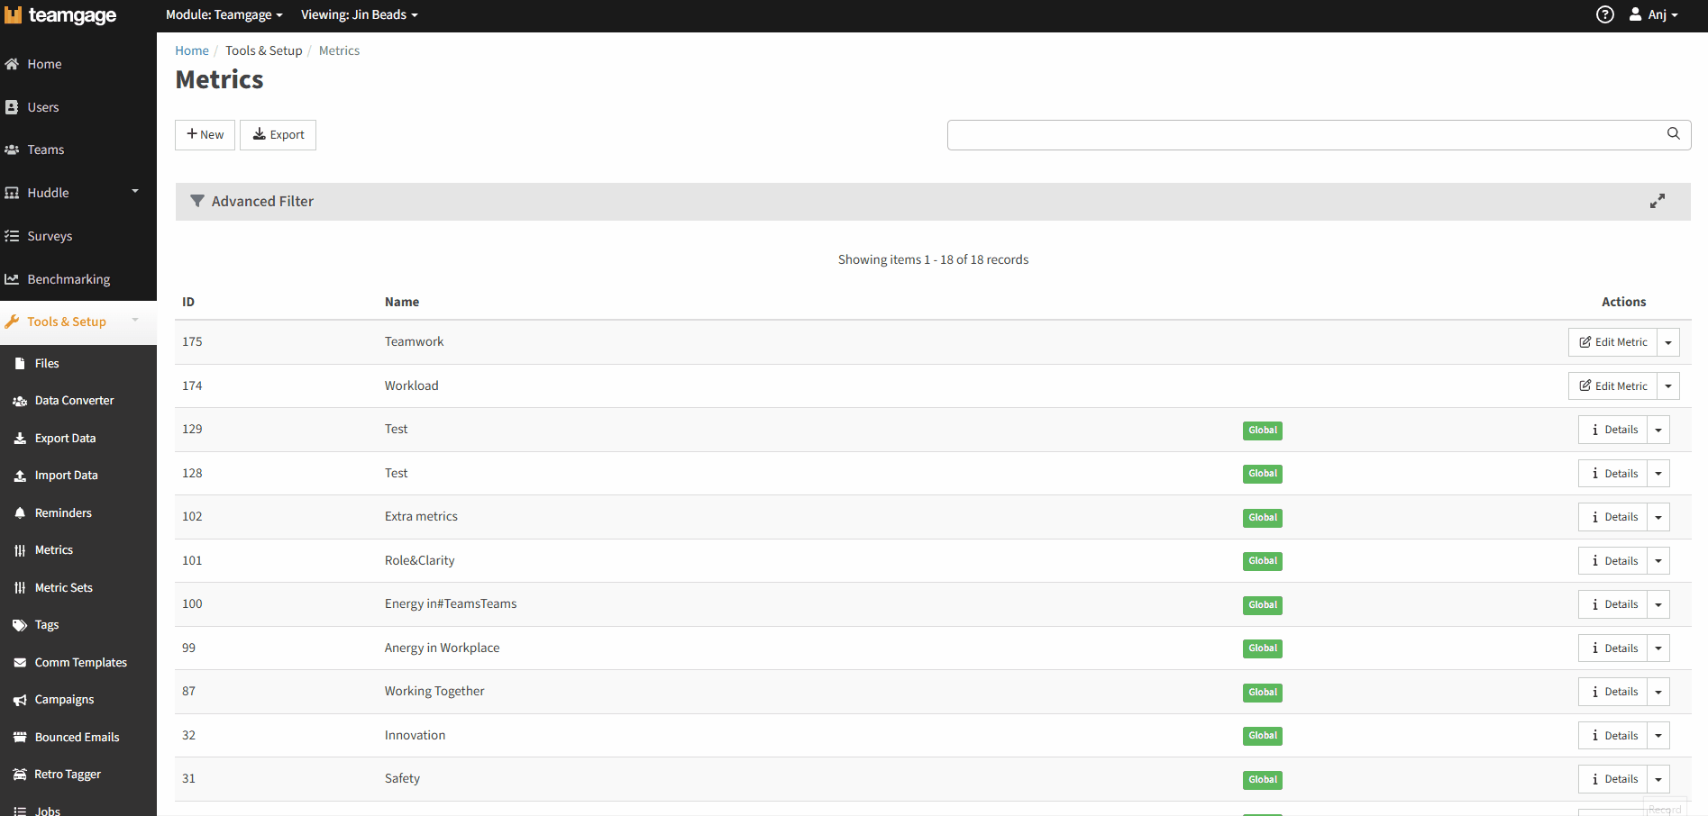Open Details dropdown arrow for metric 129
1708x816 pixels.
[x=1658, y=430]
